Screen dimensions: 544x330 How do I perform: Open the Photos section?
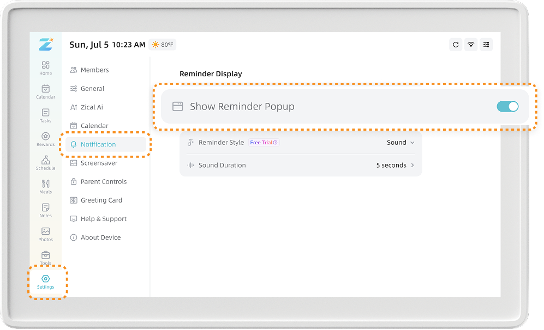[x=45, y=234]
